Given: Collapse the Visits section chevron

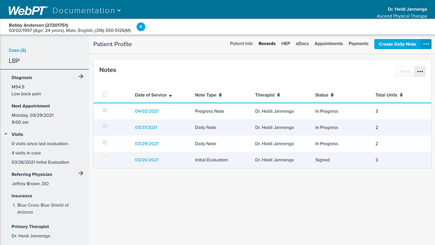Looking at the screenshot, I should tap(6, 134).
